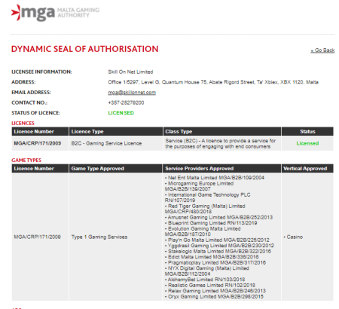
Task: Click the LICENSEE INFORMATION label
Action: click(x=41, y=72)
